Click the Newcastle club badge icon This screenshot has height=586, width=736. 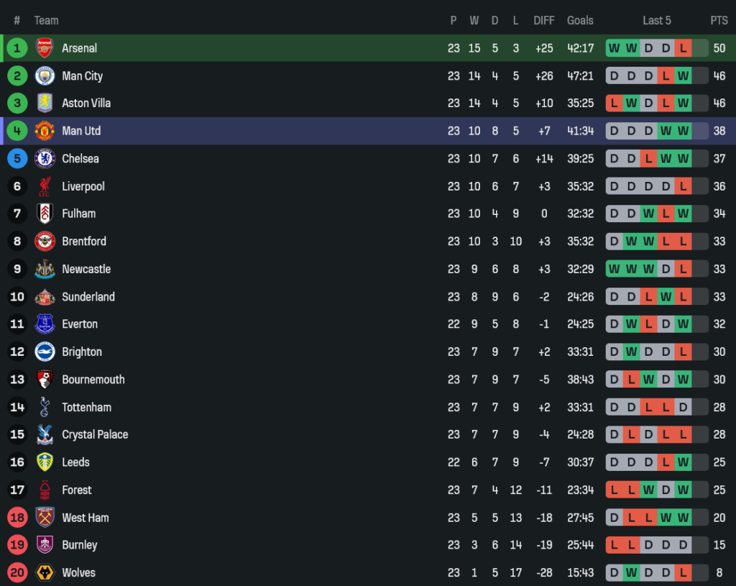coord(45,269)
